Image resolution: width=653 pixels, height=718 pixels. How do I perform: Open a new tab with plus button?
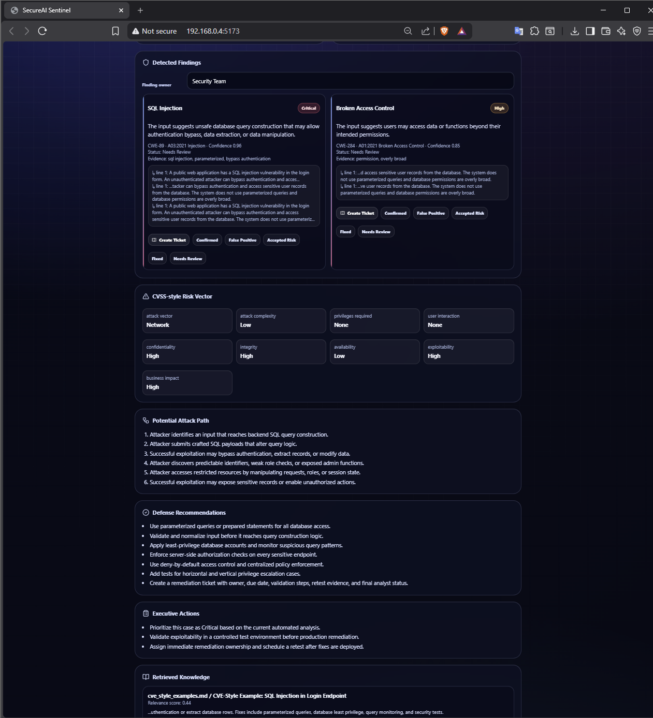point(140,10)
